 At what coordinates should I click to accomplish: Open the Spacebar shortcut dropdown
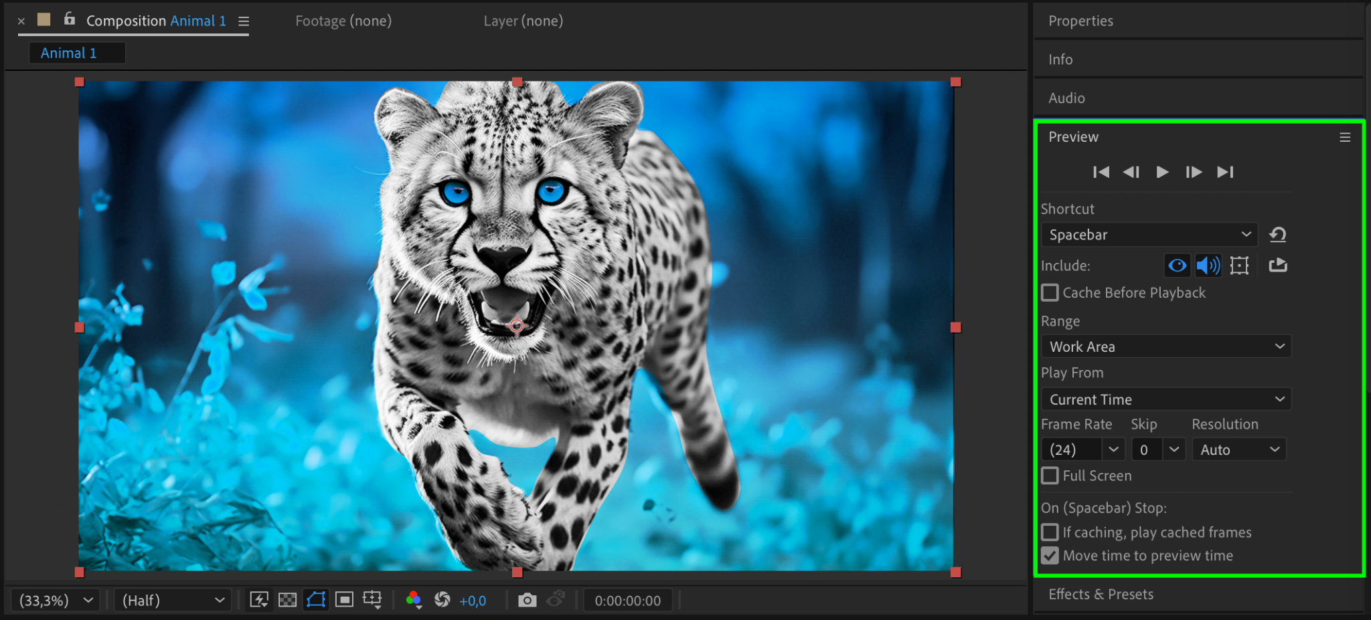click(x=1149, y=235)
